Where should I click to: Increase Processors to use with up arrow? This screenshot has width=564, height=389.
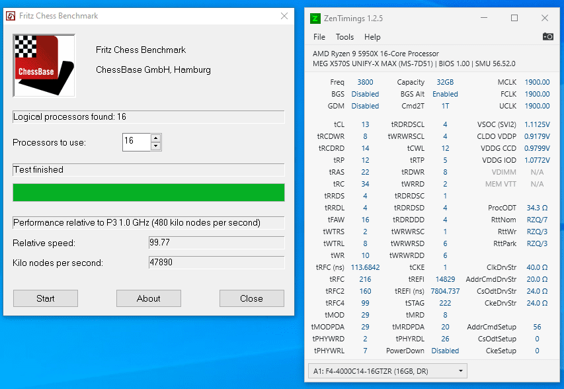pyautogui.click(x=156, y=138)
